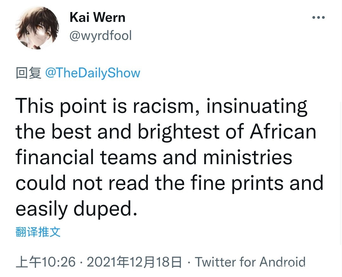
Task: Click "easily duped." in the tweet text
Action: 77,209
